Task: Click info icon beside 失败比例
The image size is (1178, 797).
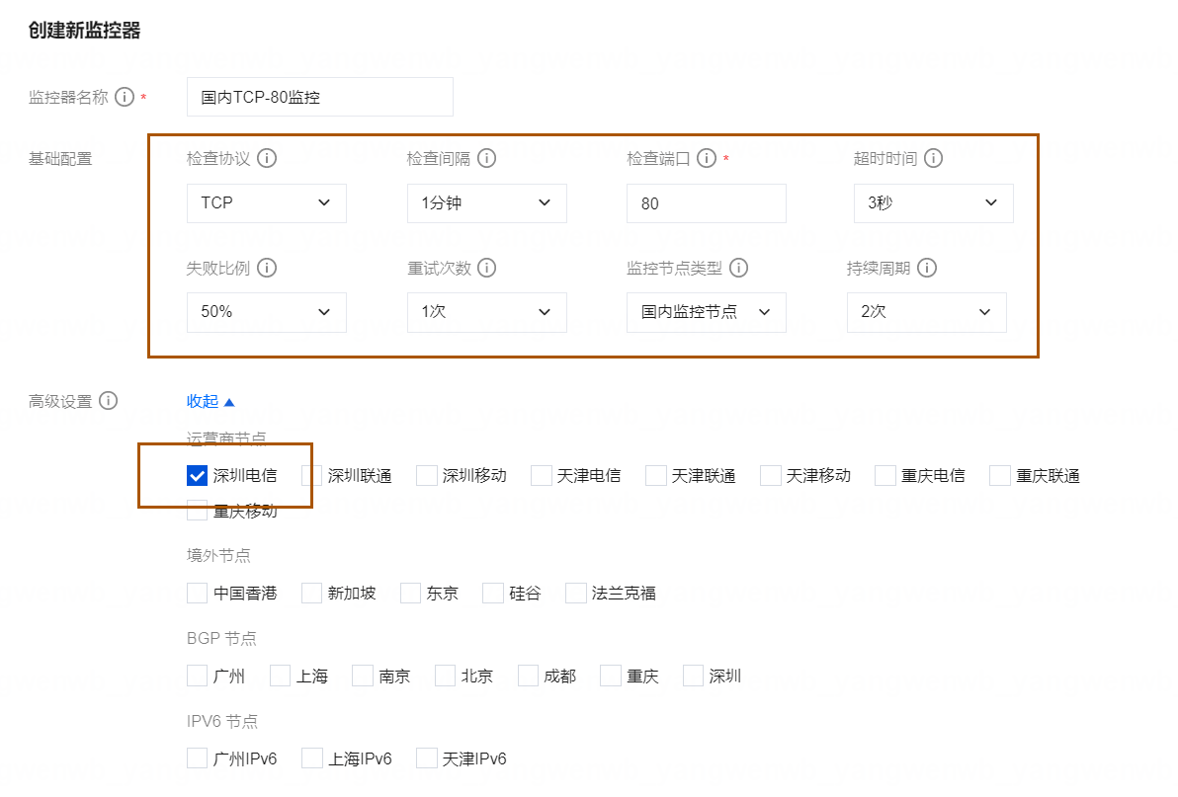Action: (267, 268)
